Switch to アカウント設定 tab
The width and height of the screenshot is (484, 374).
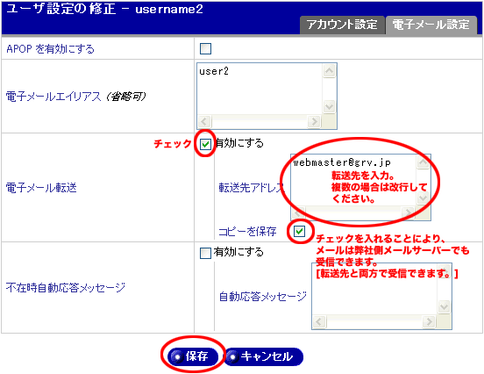tap(342, 25)
